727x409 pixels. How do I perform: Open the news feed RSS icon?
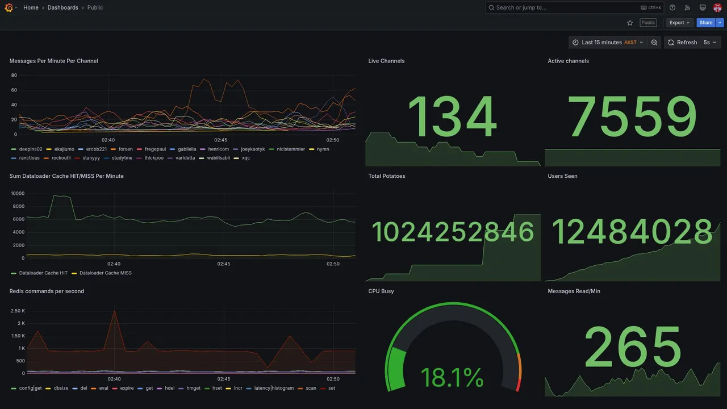coord(687,7)
